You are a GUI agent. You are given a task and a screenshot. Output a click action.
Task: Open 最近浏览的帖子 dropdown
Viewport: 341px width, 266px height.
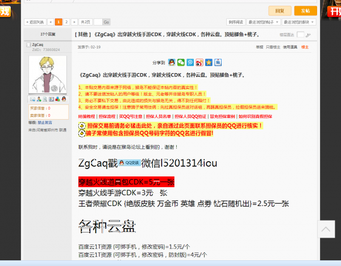pyautogui.click(x=264, y=22)
